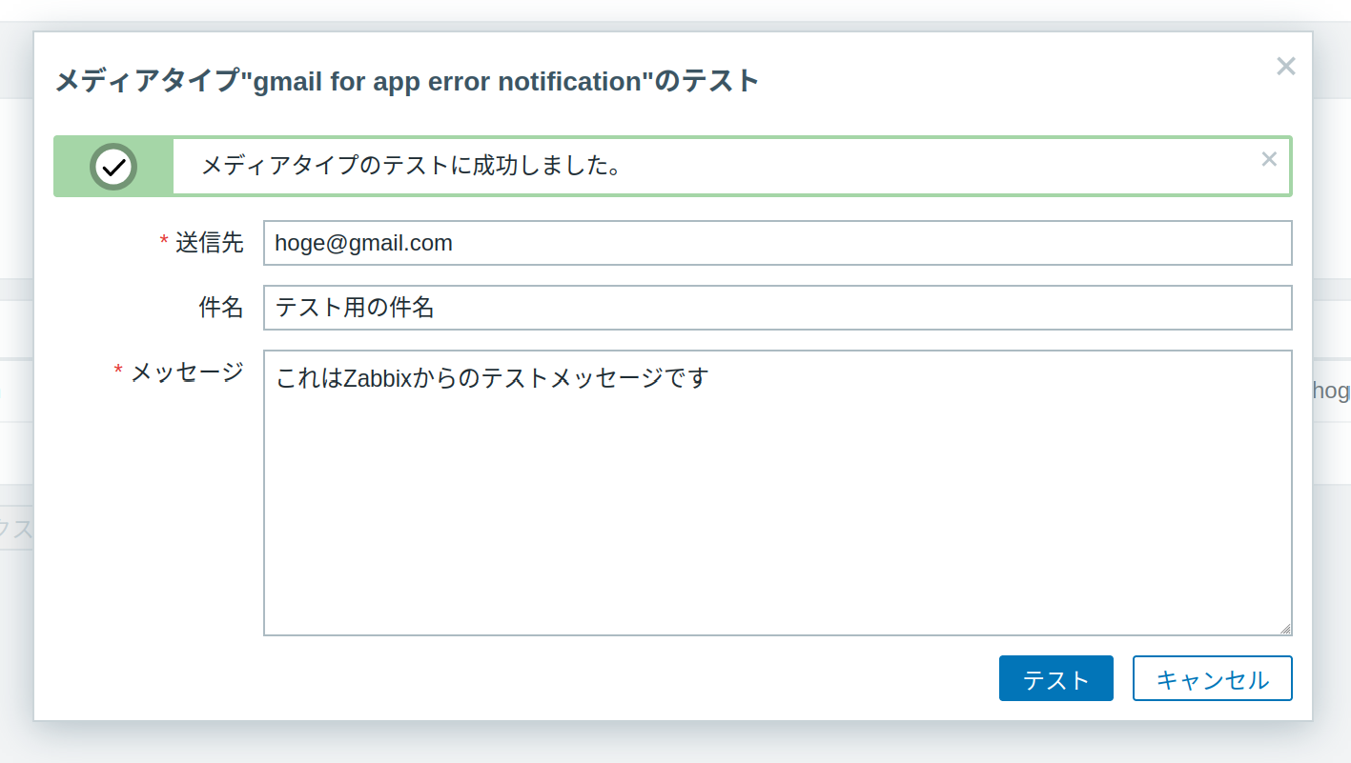Click the red asterisk beside メッセージ

coord(119,371)
